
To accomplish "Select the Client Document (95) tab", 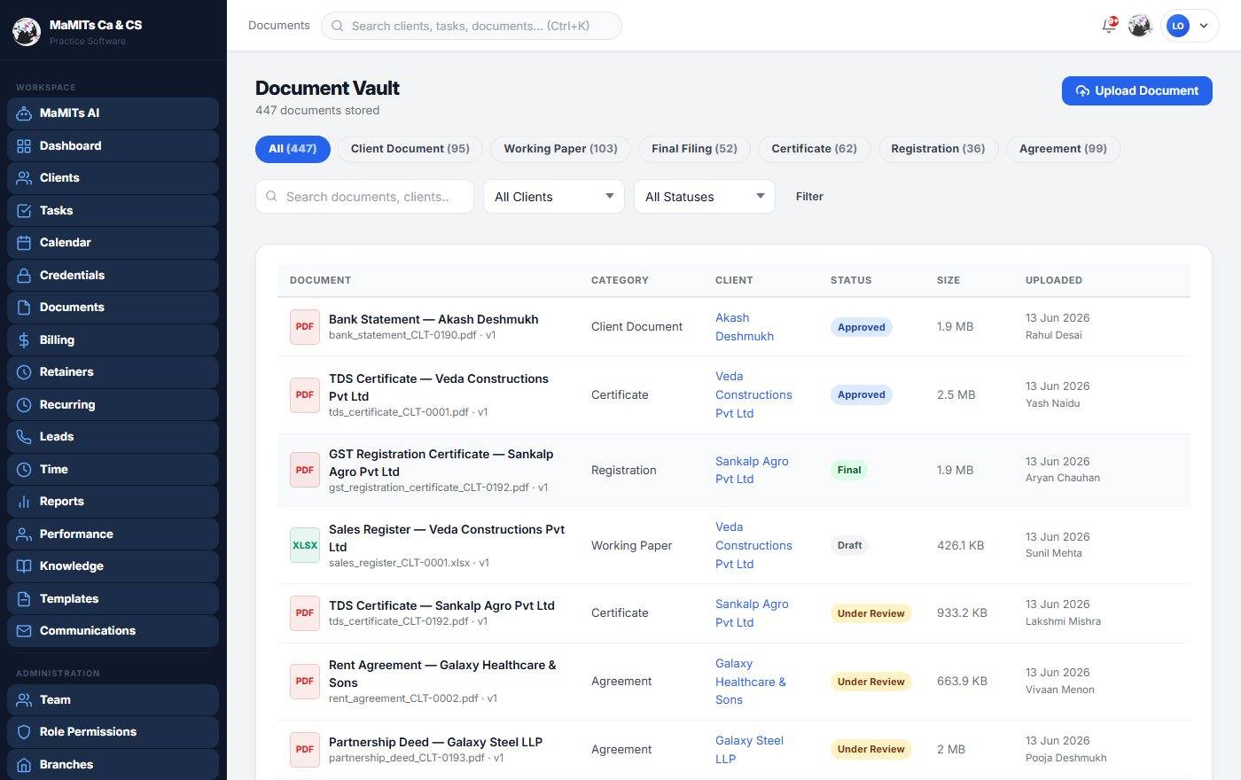I will pos(410,149).
